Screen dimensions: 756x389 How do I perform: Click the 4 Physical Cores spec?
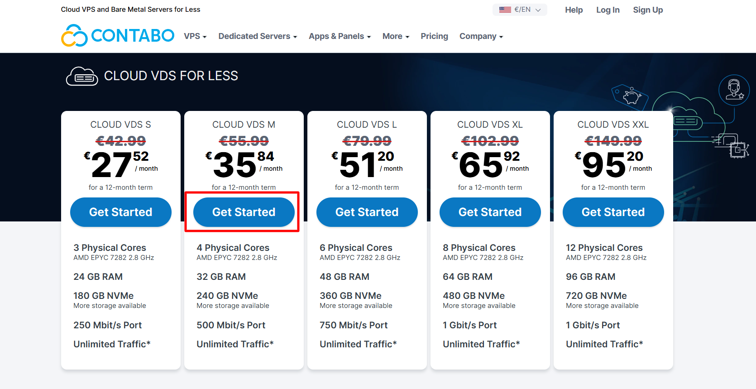pyautogui.click(x=233, y=248)
